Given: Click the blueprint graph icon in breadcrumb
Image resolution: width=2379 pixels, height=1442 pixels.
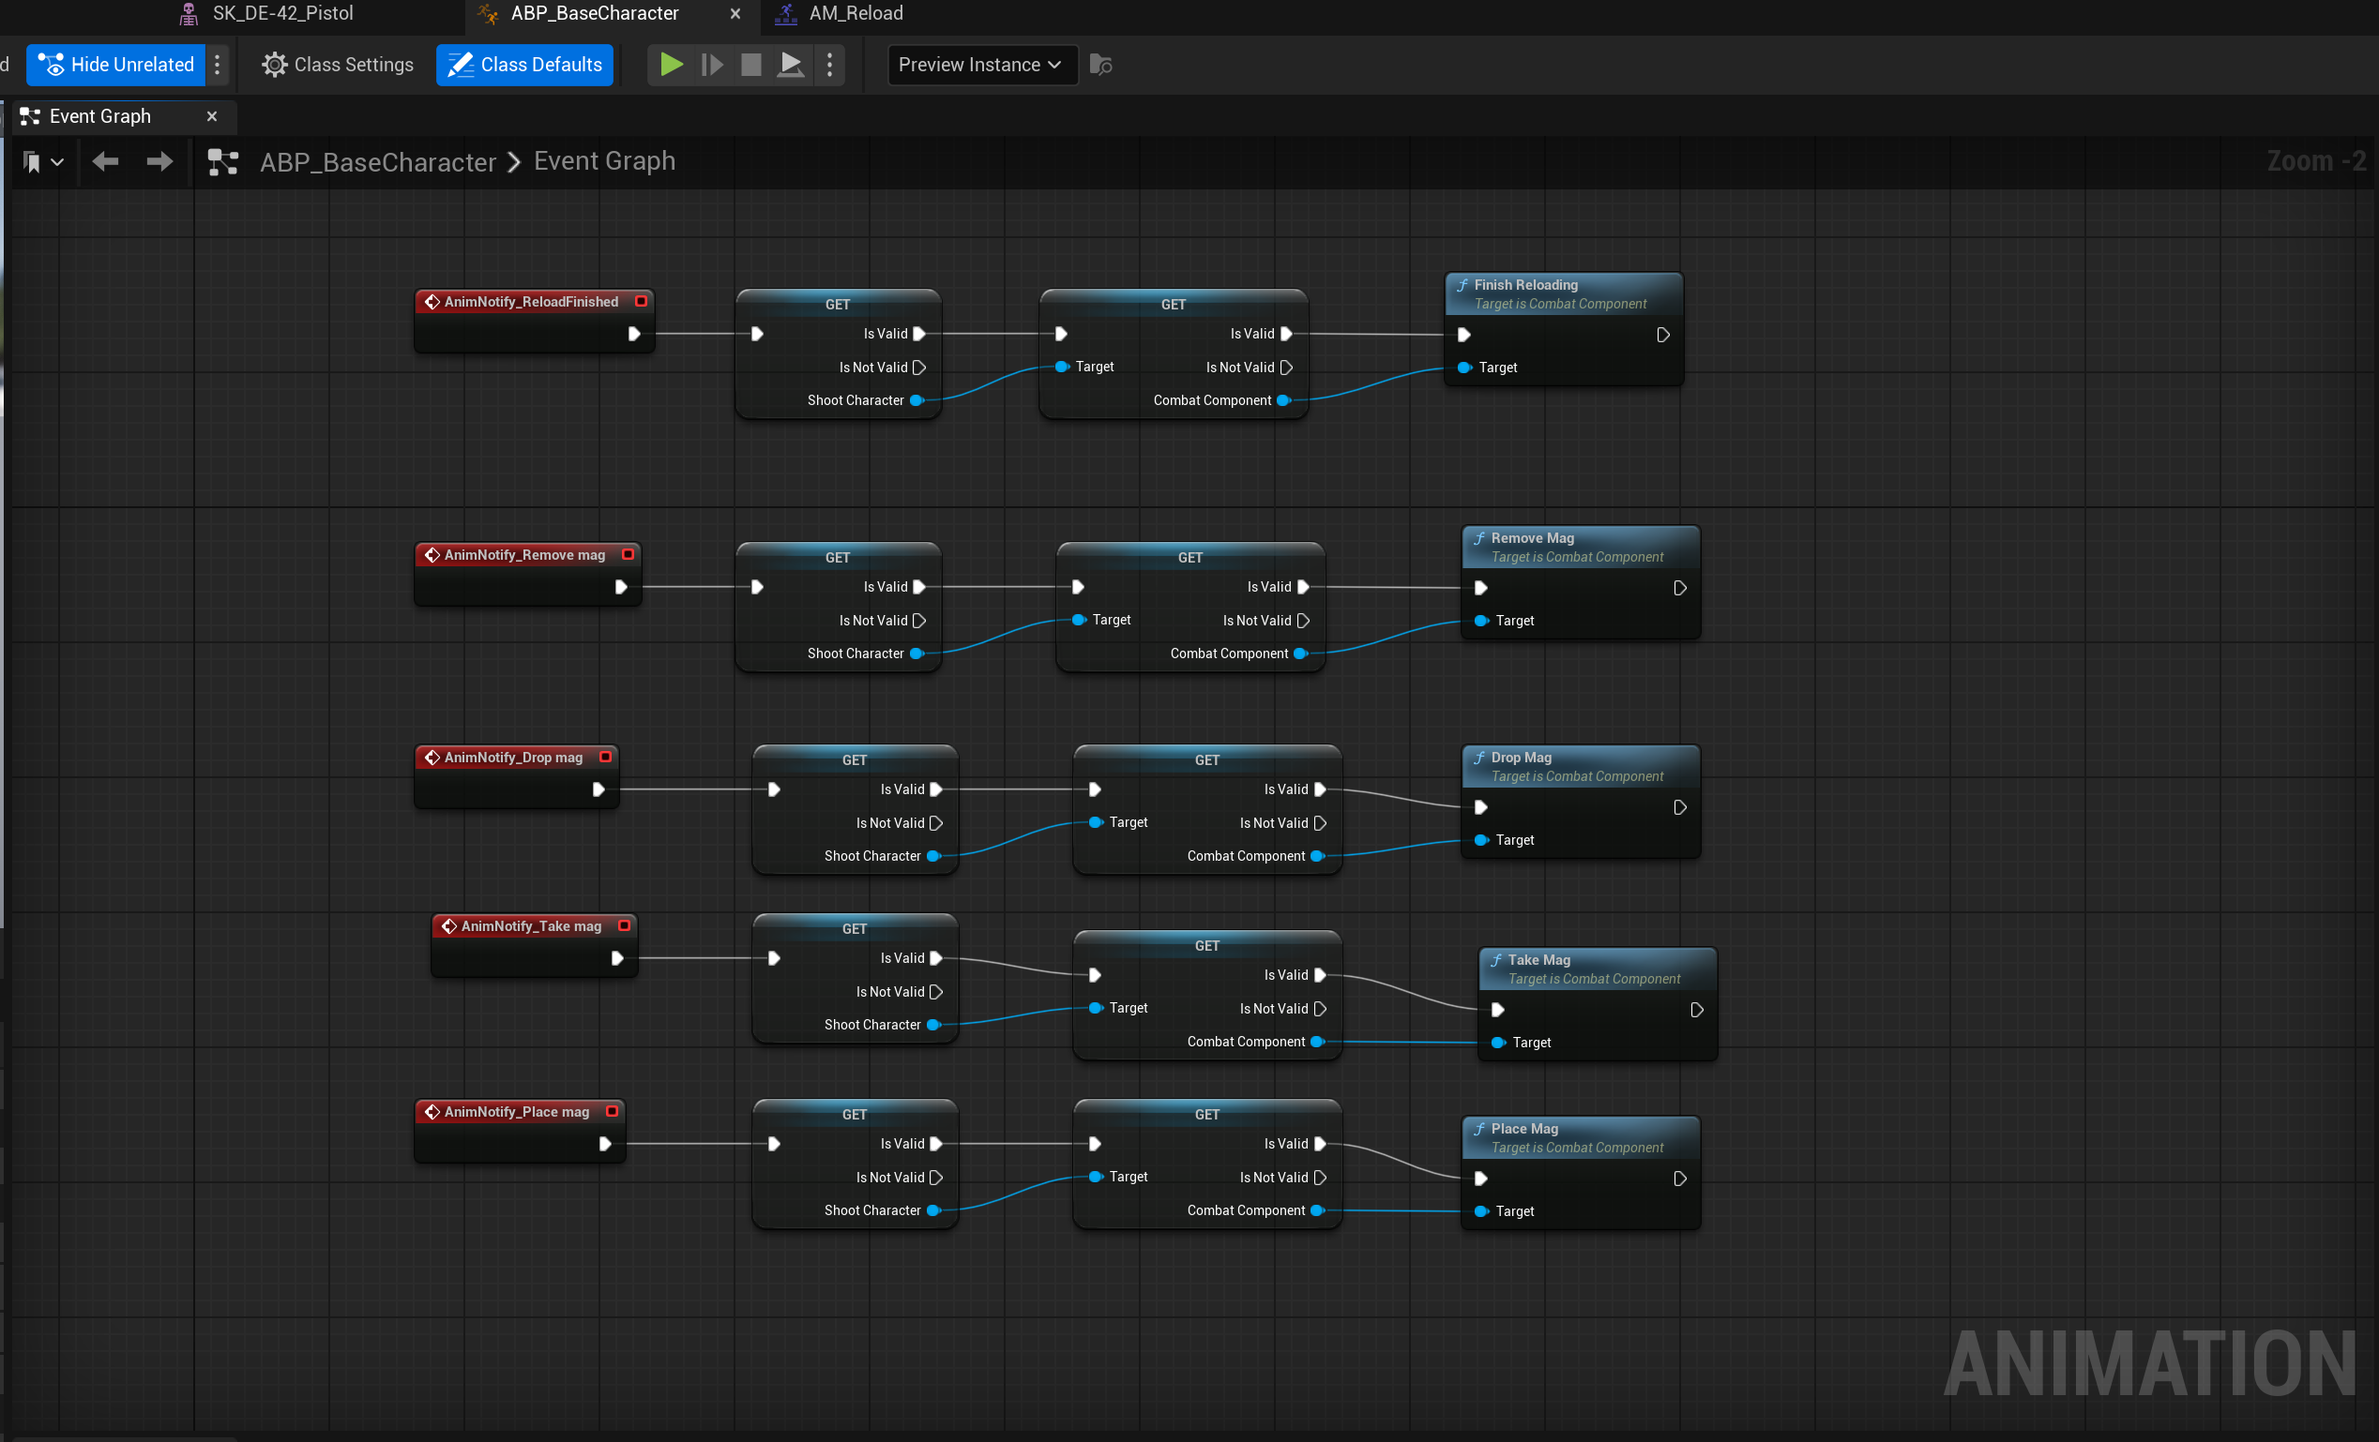Looking at the screenshot, I should [x=223, y=161].
